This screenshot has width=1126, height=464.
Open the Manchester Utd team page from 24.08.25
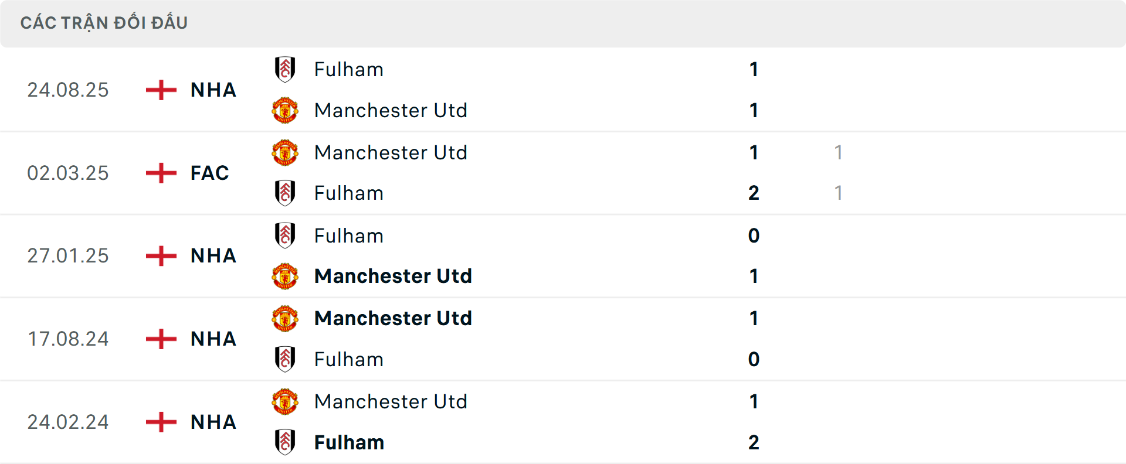coord(391,110)
